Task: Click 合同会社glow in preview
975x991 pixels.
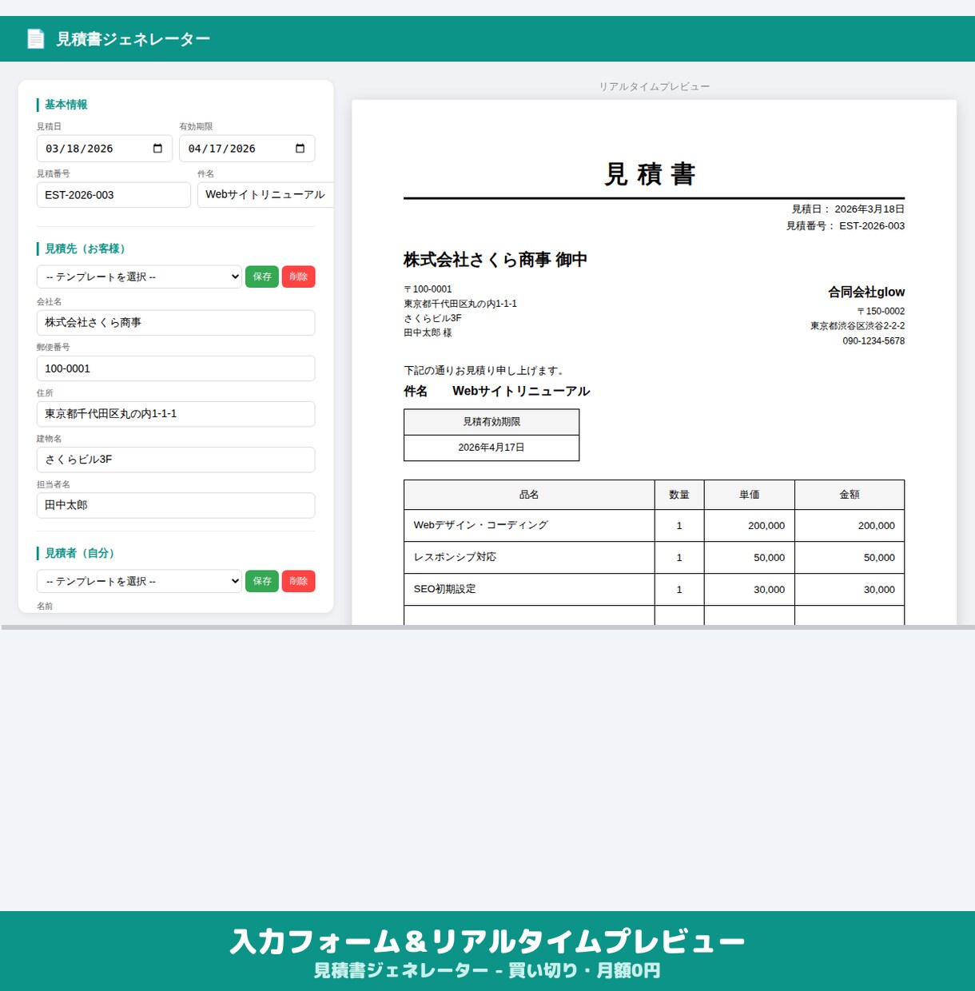Action: pyautogui.click(x=866, y=293)
